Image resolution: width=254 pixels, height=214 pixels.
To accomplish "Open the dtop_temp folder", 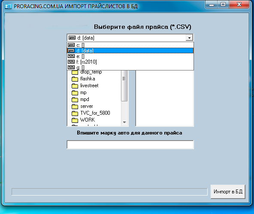I will coord(87,72).
